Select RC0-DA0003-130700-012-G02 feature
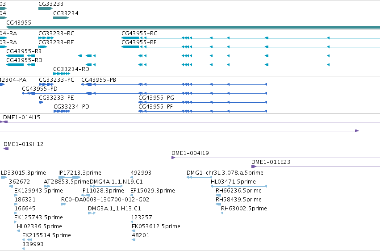The width and height of the screenshot is (380, 251). (x=105, y=200)
